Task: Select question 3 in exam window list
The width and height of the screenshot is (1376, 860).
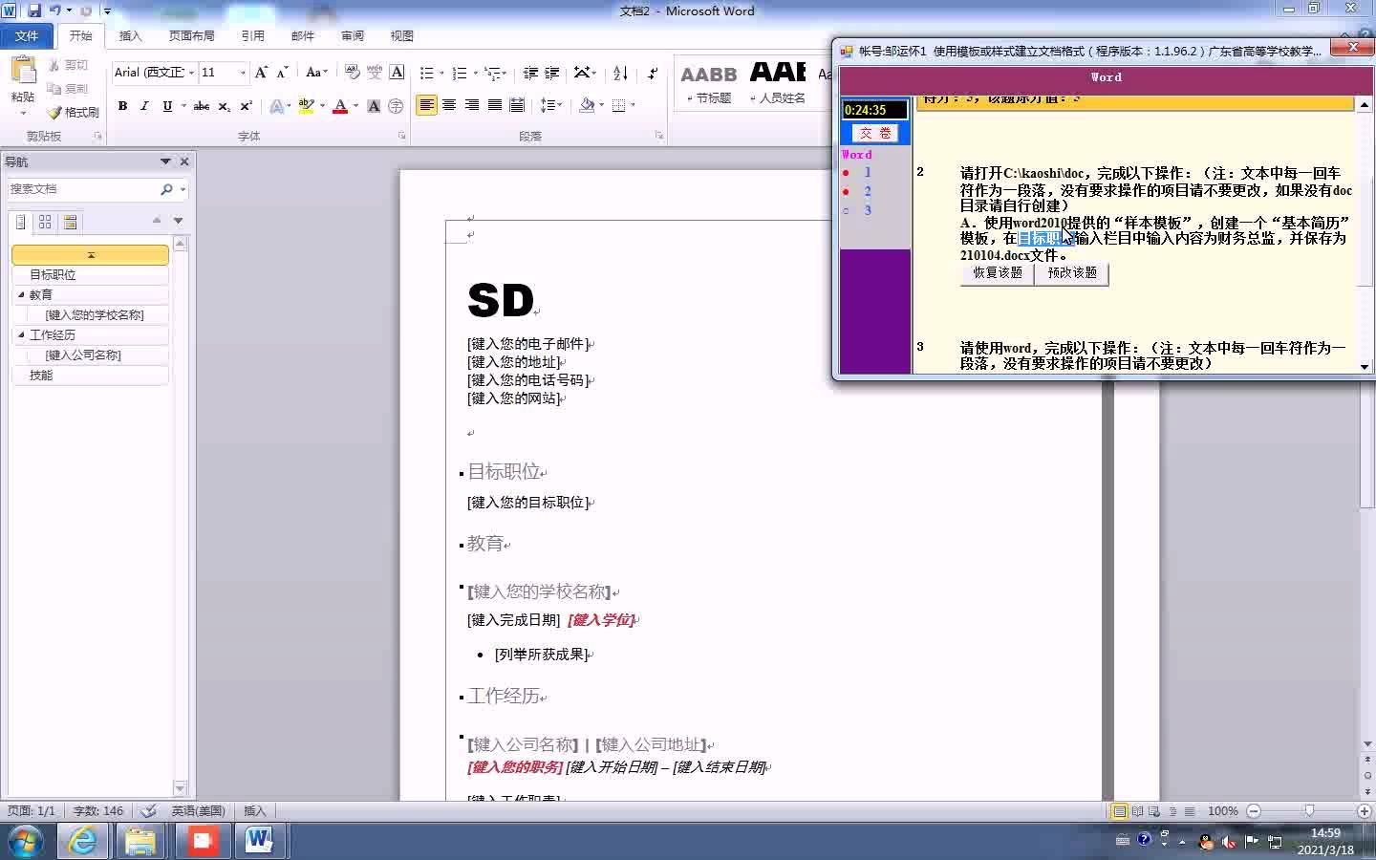Action: [x=868, y=210]
